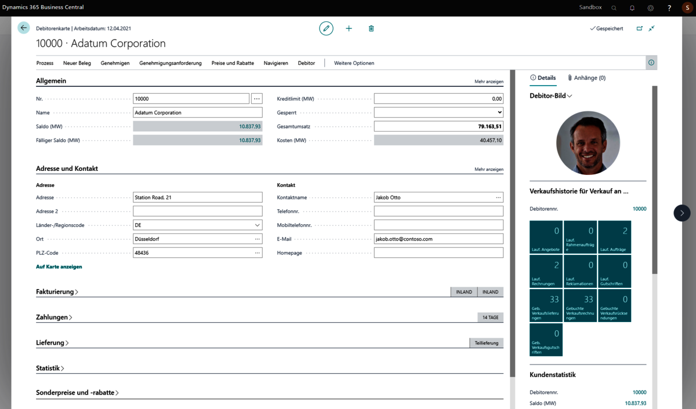The image size is (696, 409).
Task: Open the search magnifier in top bar
Action: (x=614, y=8)
